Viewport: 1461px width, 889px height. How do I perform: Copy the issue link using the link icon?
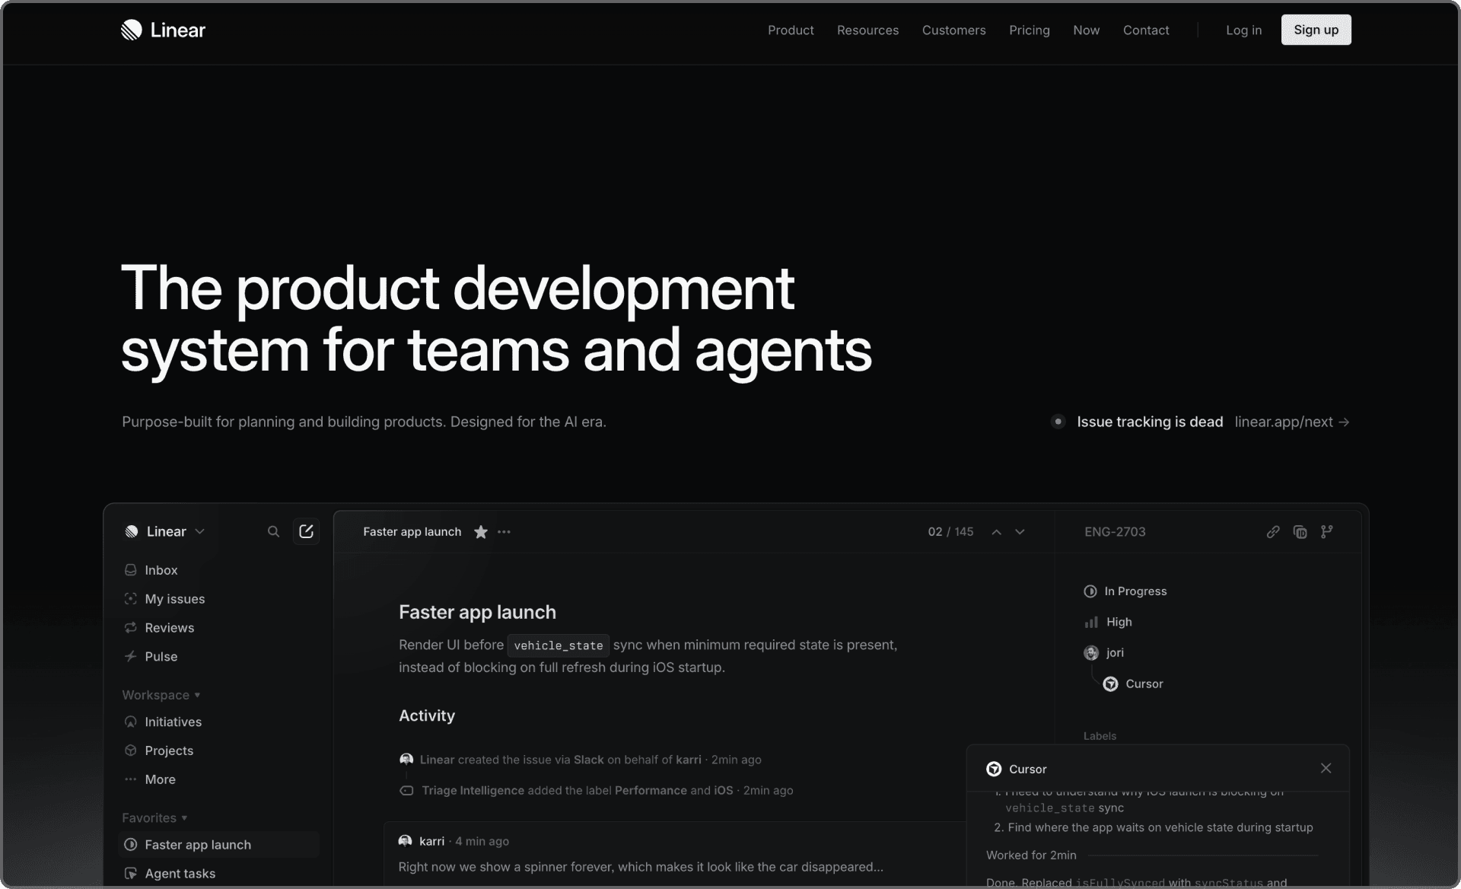pos(1272,532)
